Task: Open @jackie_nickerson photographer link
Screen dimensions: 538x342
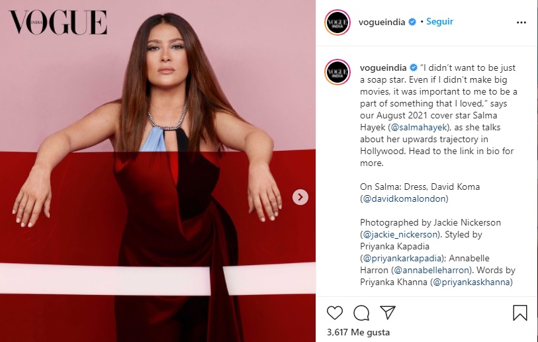Action: coord(400,234)
